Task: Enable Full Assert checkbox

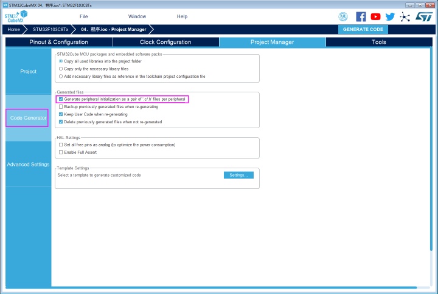Action: tap(61, 152)
